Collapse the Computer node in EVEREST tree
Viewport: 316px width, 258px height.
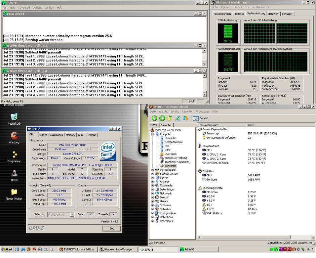tap(153, 134)
